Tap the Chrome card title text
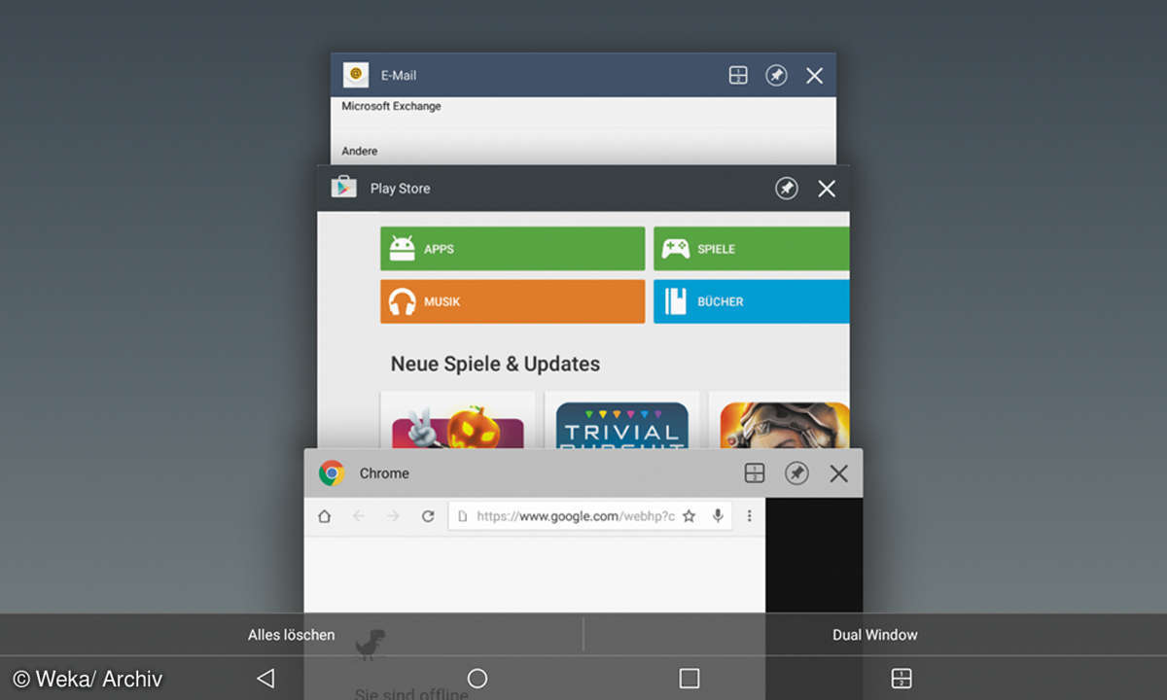1167x700 pixels. point(384,473)
